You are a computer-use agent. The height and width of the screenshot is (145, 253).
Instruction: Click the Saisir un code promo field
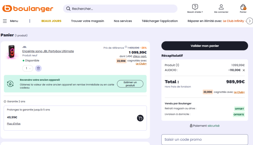click(204, 140)
